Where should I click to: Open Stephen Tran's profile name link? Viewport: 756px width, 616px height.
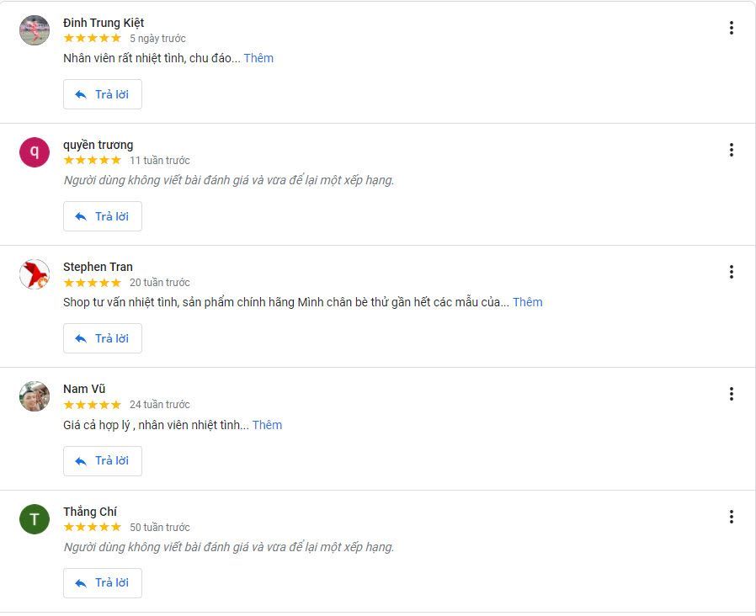98,267
